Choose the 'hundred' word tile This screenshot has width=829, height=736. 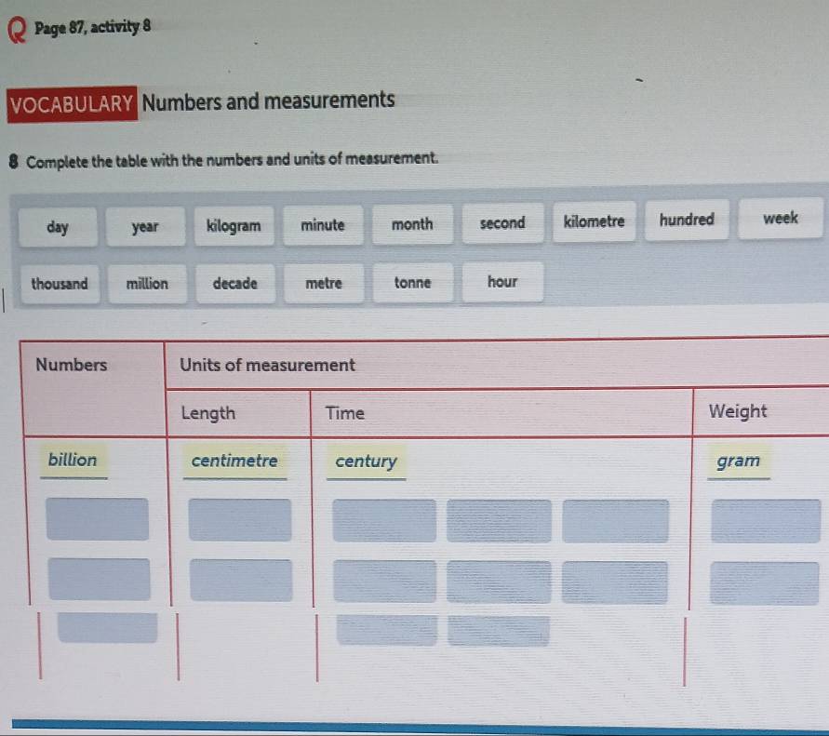coord(687,221)
